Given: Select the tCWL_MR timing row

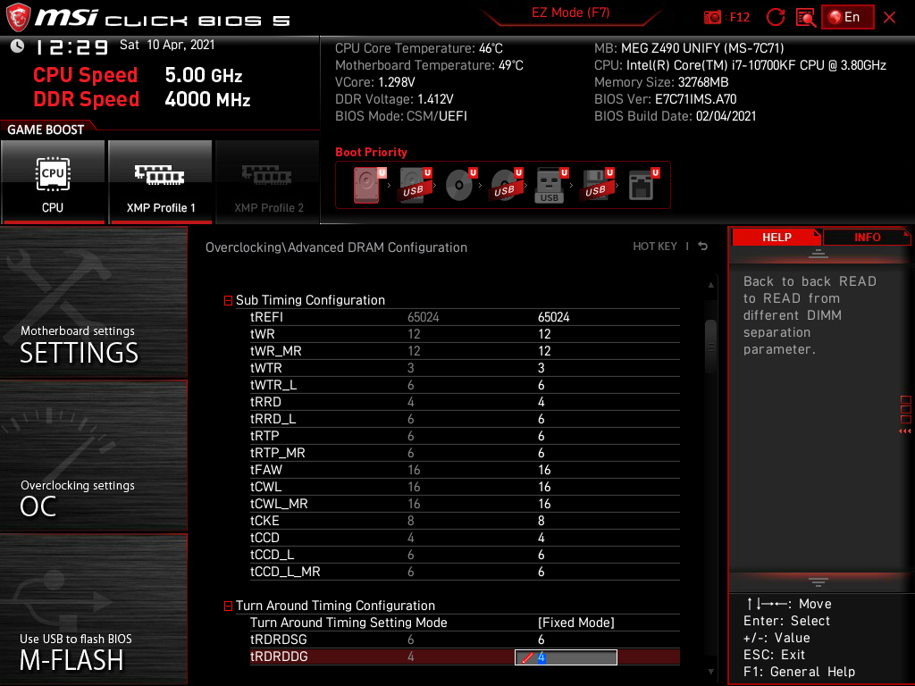Looking at the screenshot, I should (465, 504).
